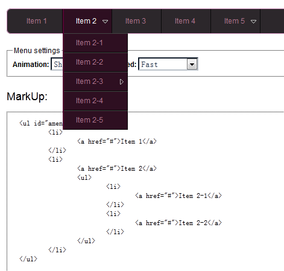Image resolution: width=284 pixels, height=271 pixels.
Task: Click the MarkUp heading
Action: (27, 97)
